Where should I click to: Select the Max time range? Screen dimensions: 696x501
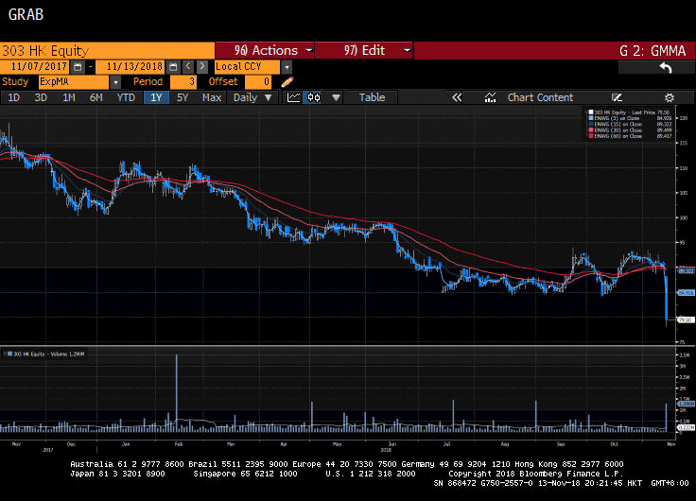coord(212,97)
